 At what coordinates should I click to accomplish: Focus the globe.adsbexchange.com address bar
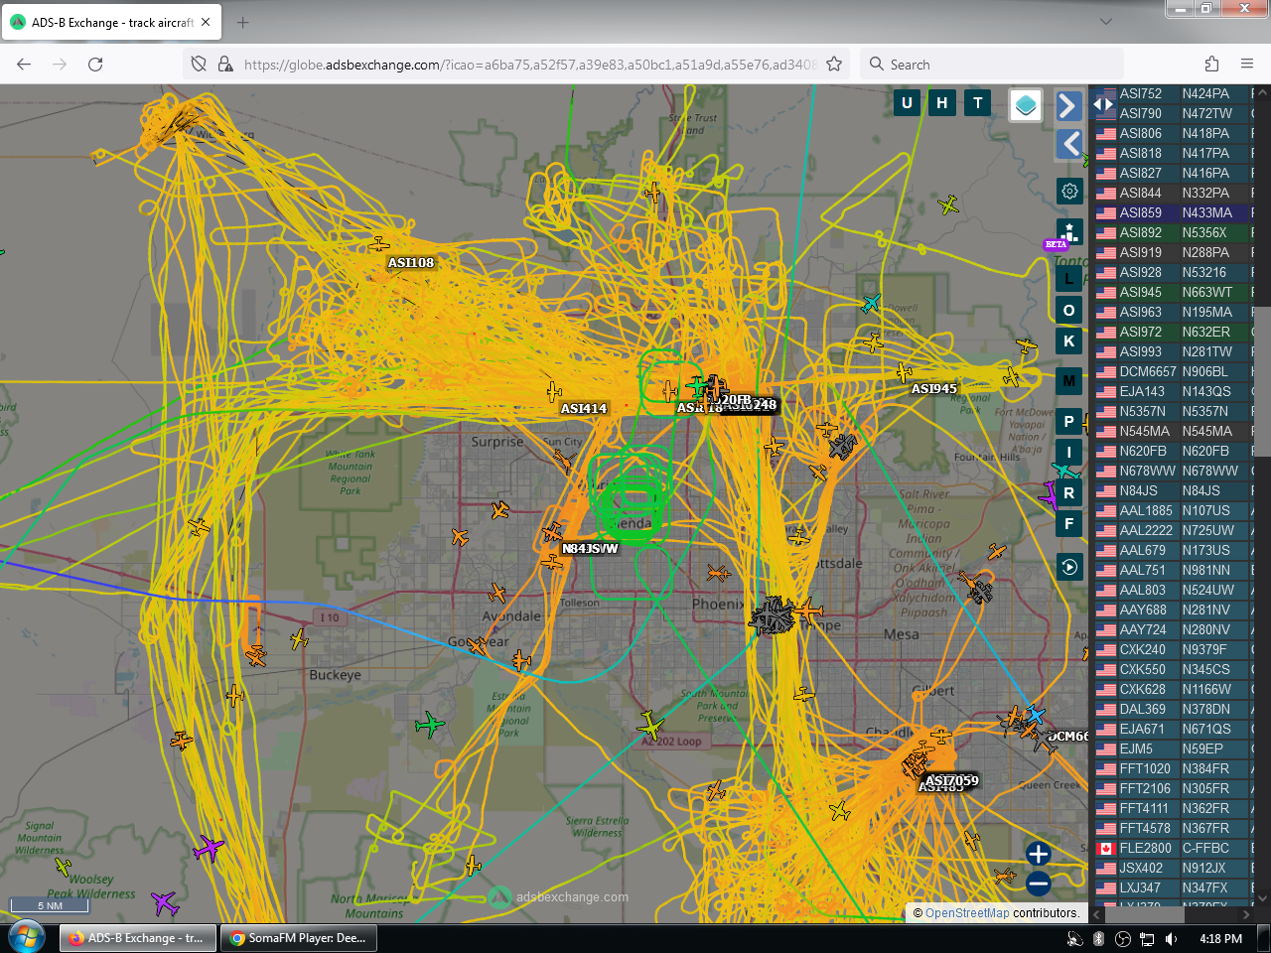[x=530, y=65]
